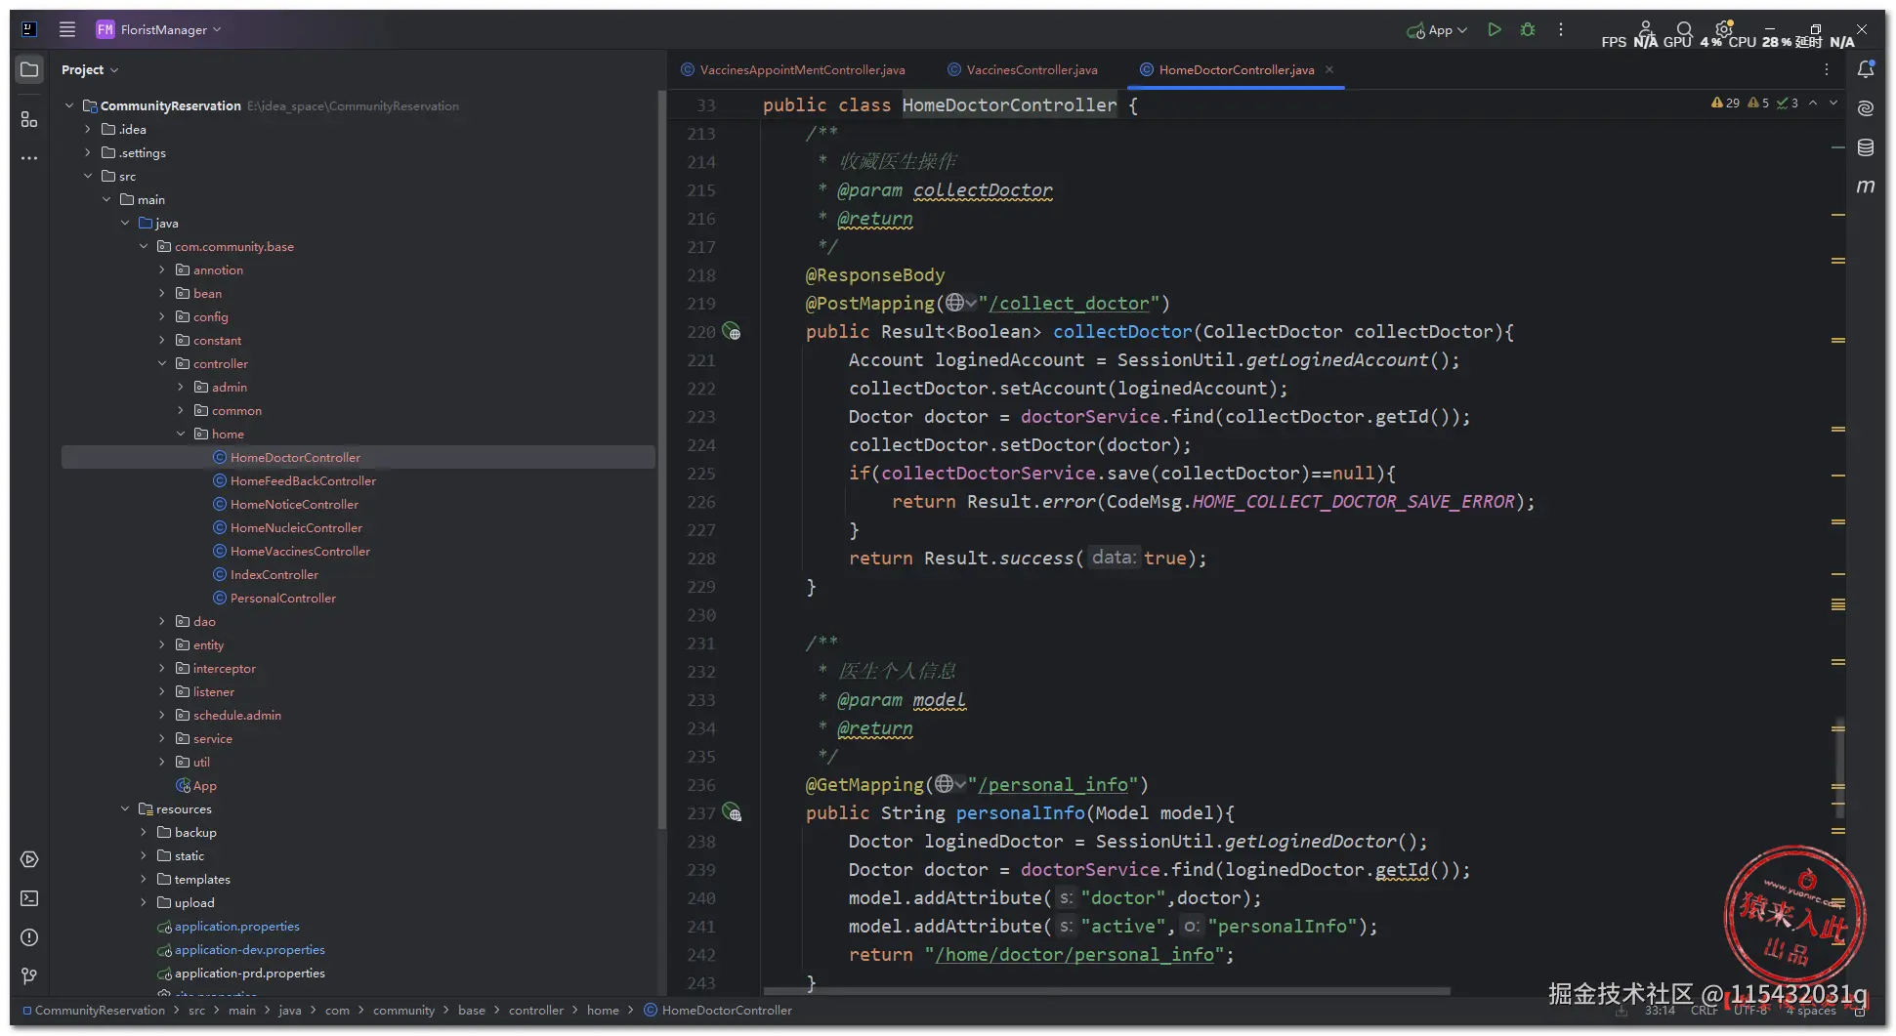Follow the /collect_doctor mapping URL
Image resolution: width=1896 pixels, height=1036 pixels.
click(1069, 304)
